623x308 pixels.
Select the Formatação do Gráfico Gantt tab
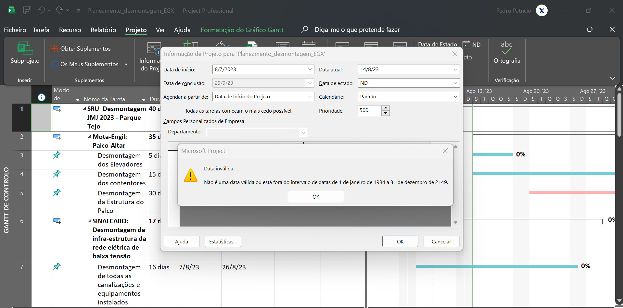242,30
